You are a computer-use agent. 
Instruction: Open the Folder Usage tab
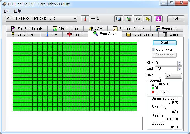pyautogui.click(x=140, y=34)
